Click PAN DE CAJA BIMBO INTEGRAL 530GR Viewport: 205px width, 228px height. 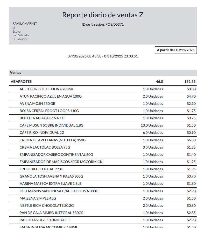(52, 213)
